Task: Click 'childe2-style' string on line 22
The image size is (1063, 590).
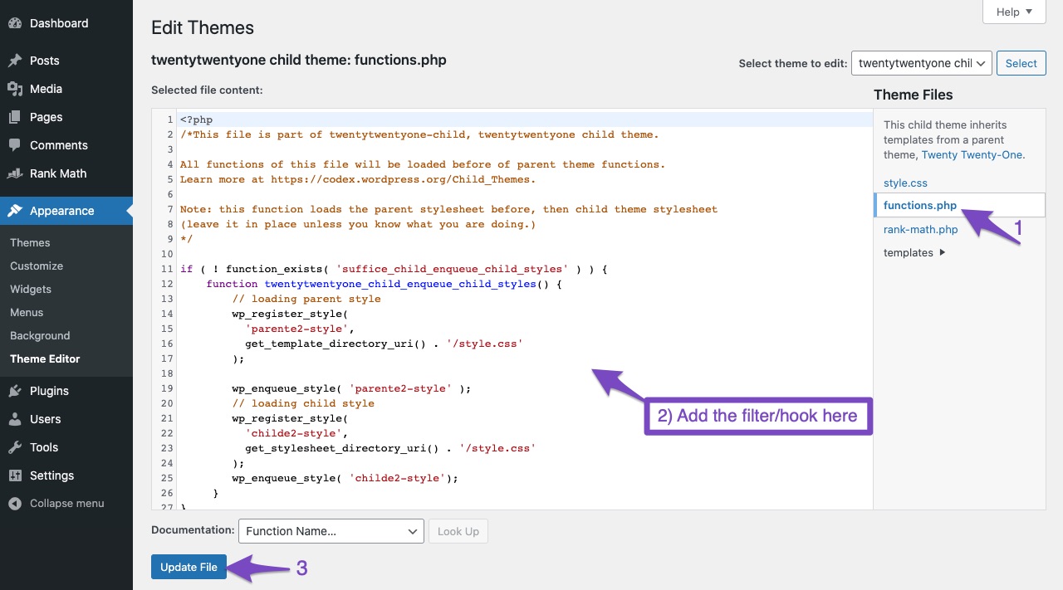Action: [x=294, y=433]
